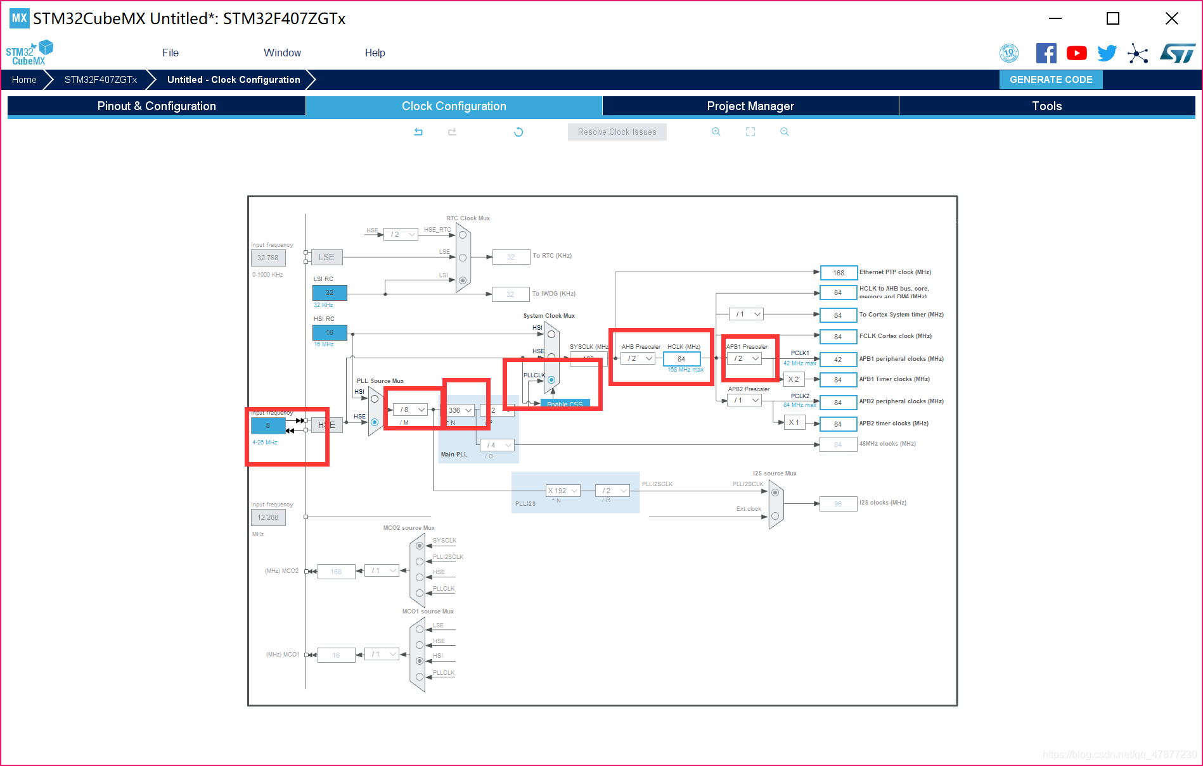Viewport: 1203px width, 766px height.
Task: Open the HSE RTC /2 divider dropdown
Action: [x=401, y=234]
